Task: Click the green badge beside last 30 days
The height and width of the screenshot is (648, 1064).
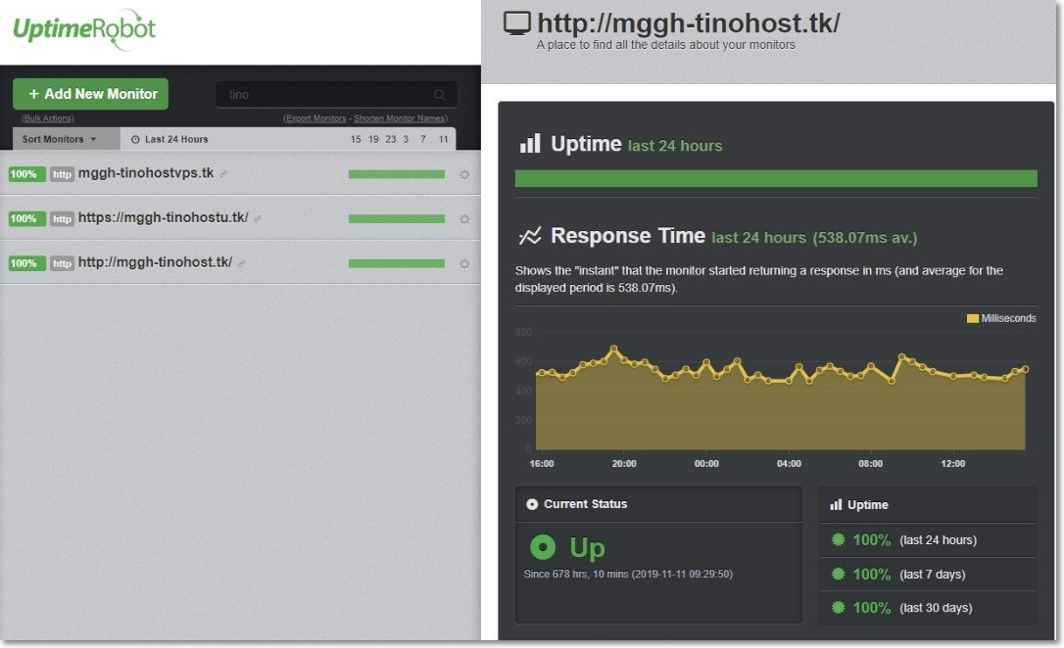Action: click(x=838, y=607)
